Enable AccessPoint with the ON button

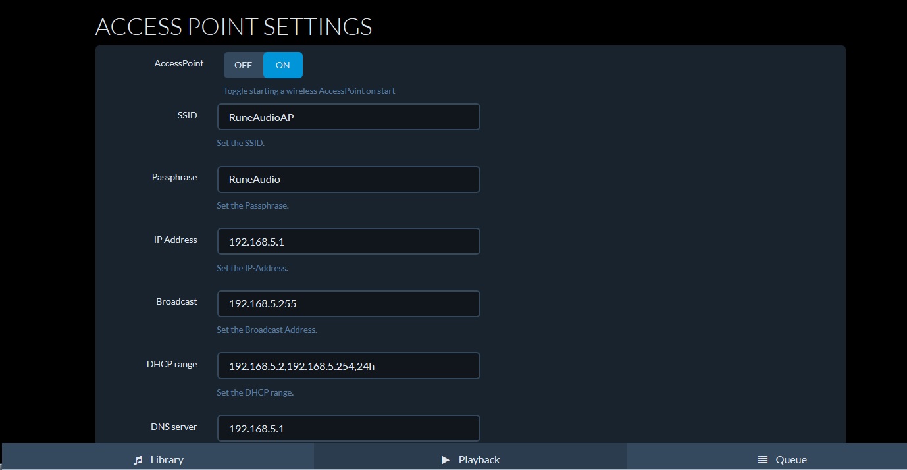point(283,65)
